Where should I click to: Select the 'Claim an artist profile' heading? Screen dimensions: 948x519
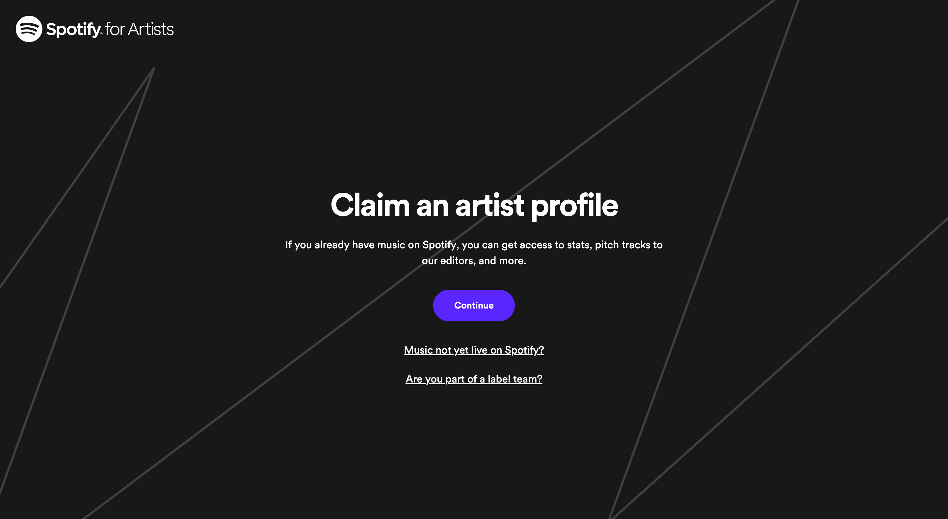pos(474,206)
